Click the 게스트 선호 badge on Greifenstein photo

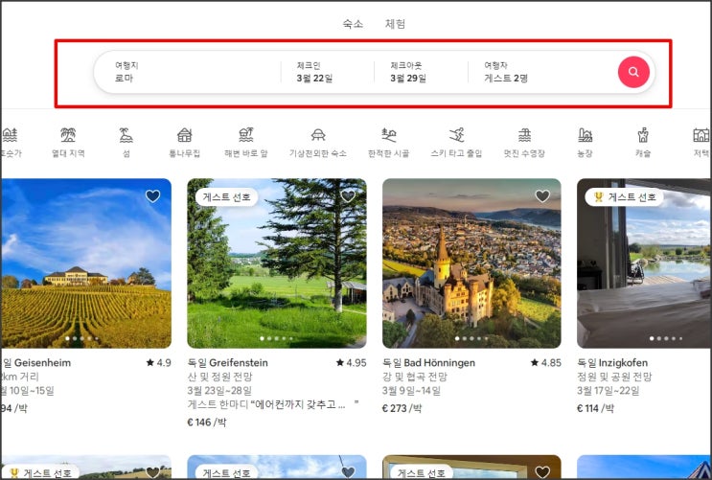pos(226,197)
